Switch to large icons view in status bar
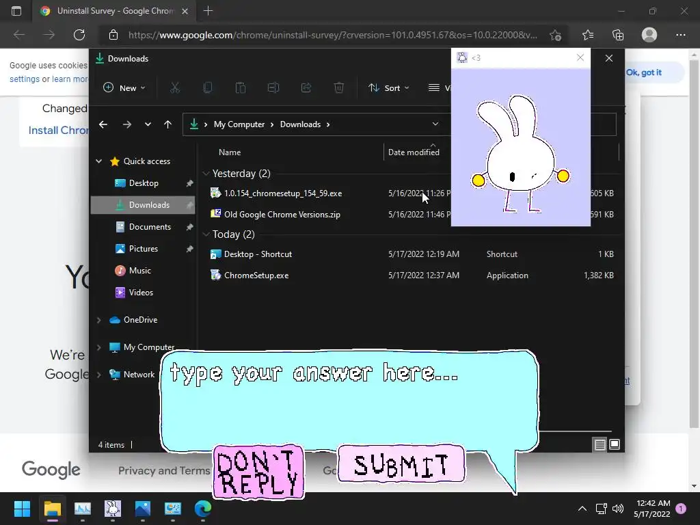 (615, 444)
